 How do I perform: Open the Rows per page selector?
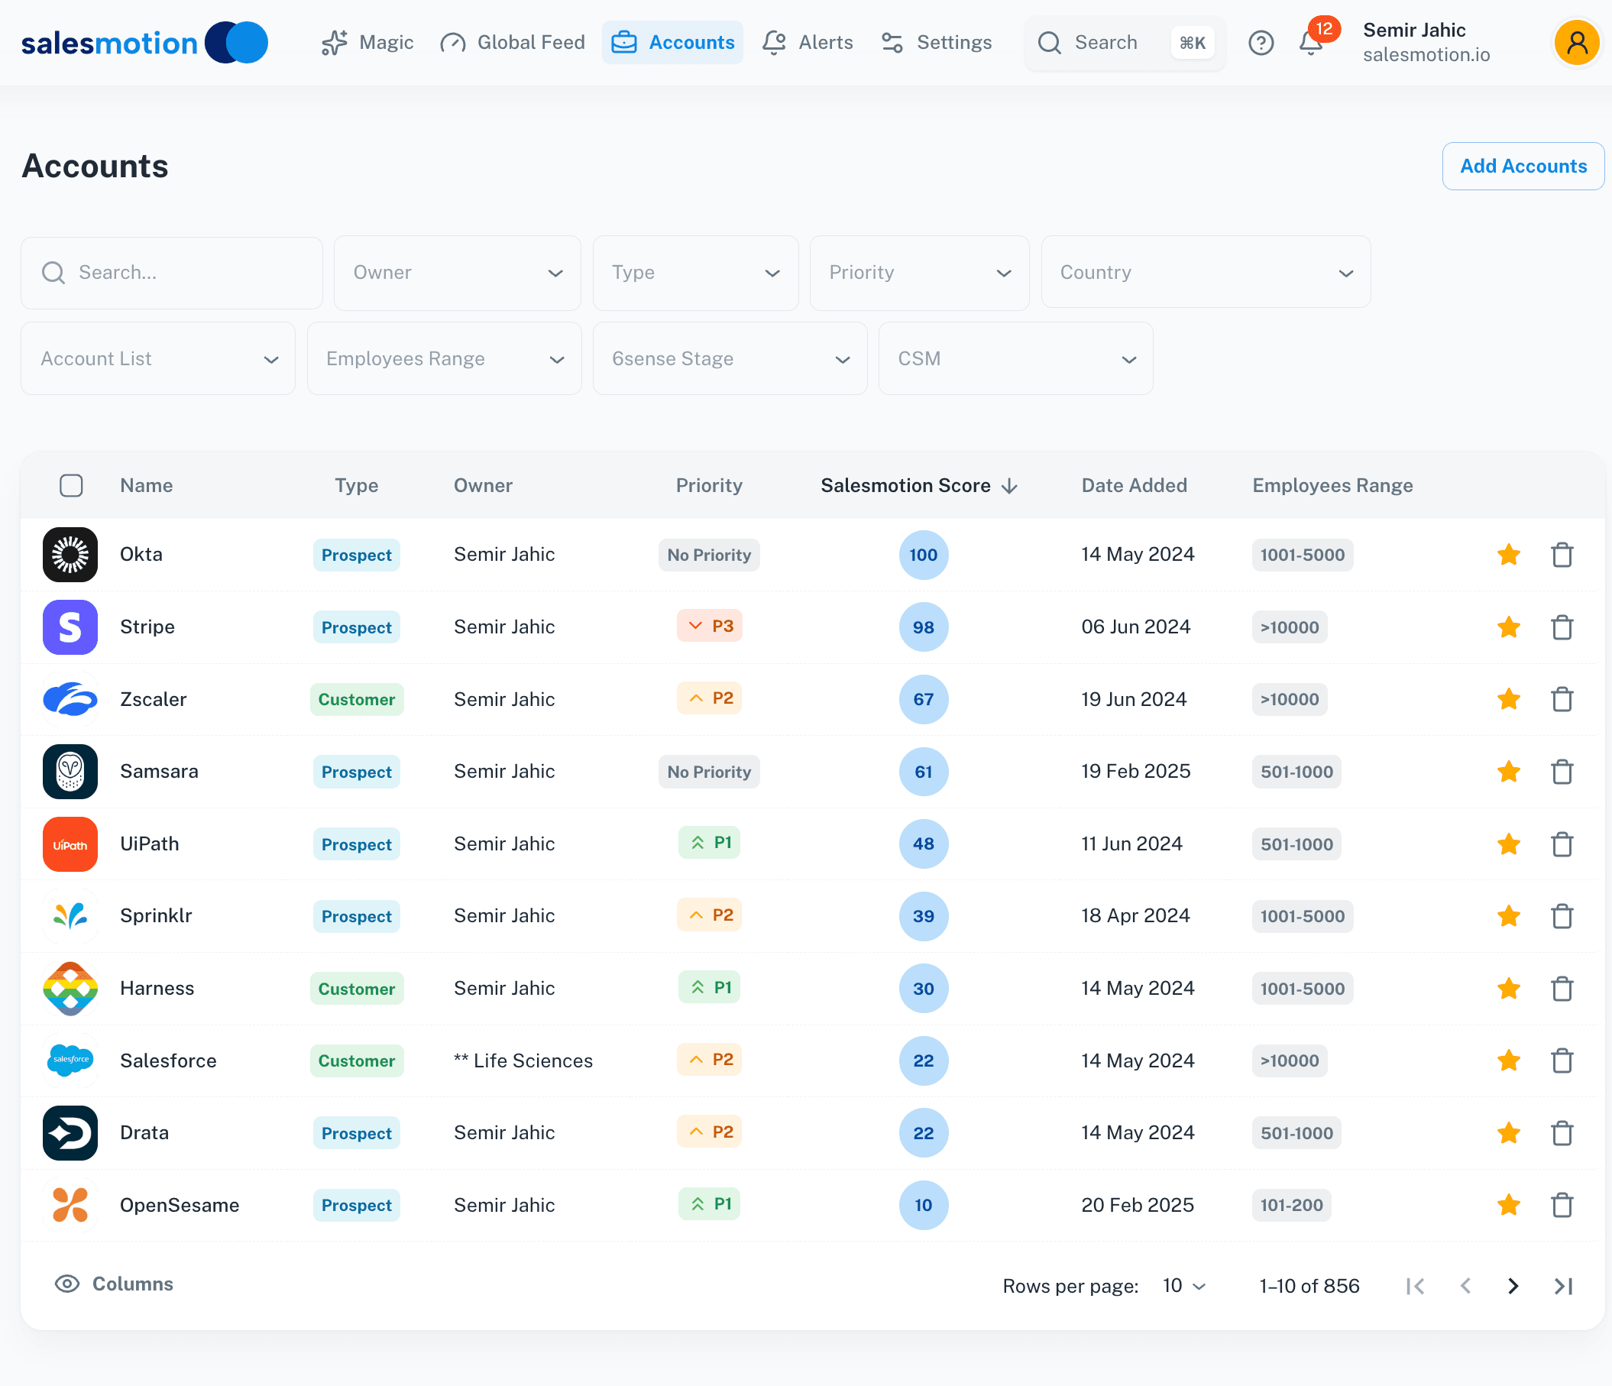[1181, 1286]
